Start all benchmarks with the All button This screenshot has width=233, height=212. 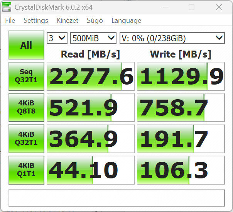(26, 45)
